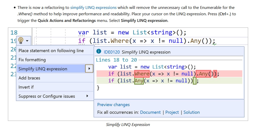Open the lightbulb dropdown arrow
Viewport: 254px width, 129px height.
[27, 41]
